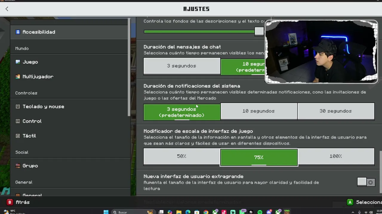Open Spotify from taskbar
382x214 pixels.
click(x=260, y=212)
